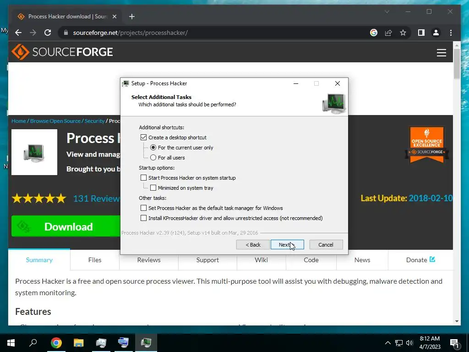This screenshot has height=352, width=469.
Task: Cancel the Process Hacker setup
Action: coord(326,245)
